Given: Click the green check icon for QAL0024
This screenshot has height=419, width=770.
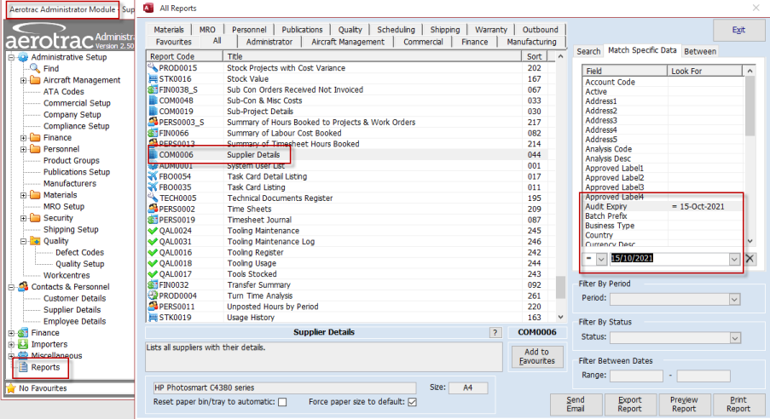Looking at the screenshot, I should pyautogui.click(x=153, y=231).
